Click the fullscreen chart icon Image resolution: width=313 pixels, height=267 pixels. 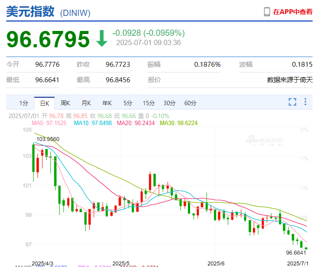click(x=292, y=102)
